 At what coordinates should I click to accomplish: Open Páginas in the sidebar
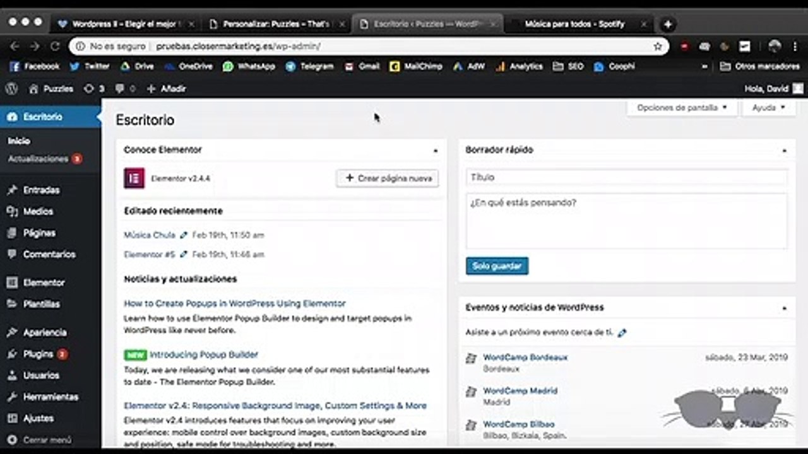pos(50,233)
